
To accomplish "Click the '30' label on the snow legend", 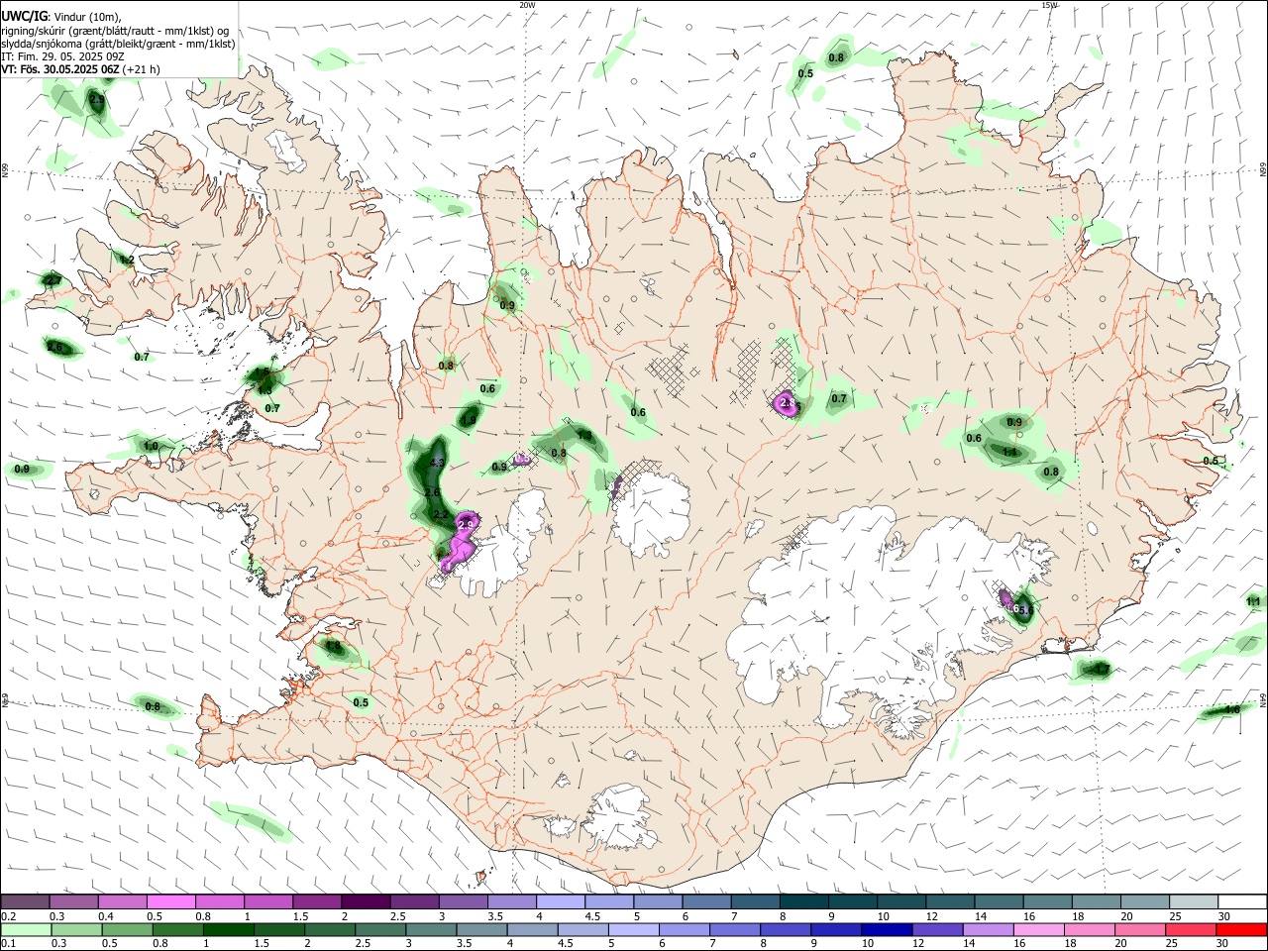I will click(x=1223, y=916).
